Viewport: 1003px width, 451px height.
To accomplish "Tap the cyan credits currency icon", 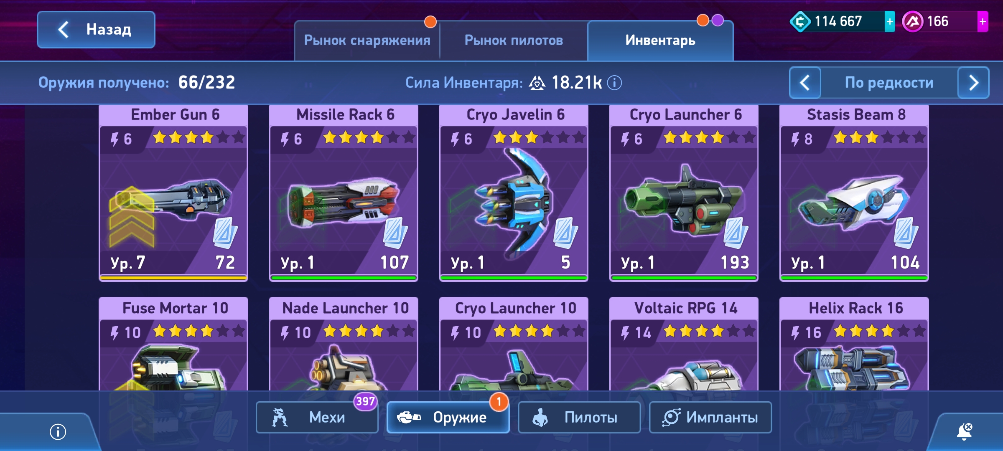I will pyautogui.click(x=800, y=22).
